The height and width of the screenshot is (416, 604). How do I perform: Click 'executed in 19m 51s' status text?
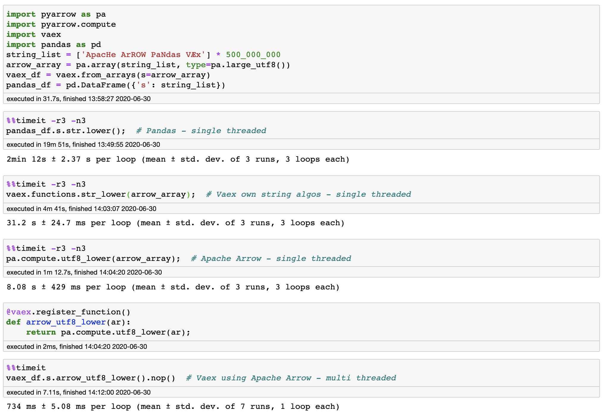[83, 144]
